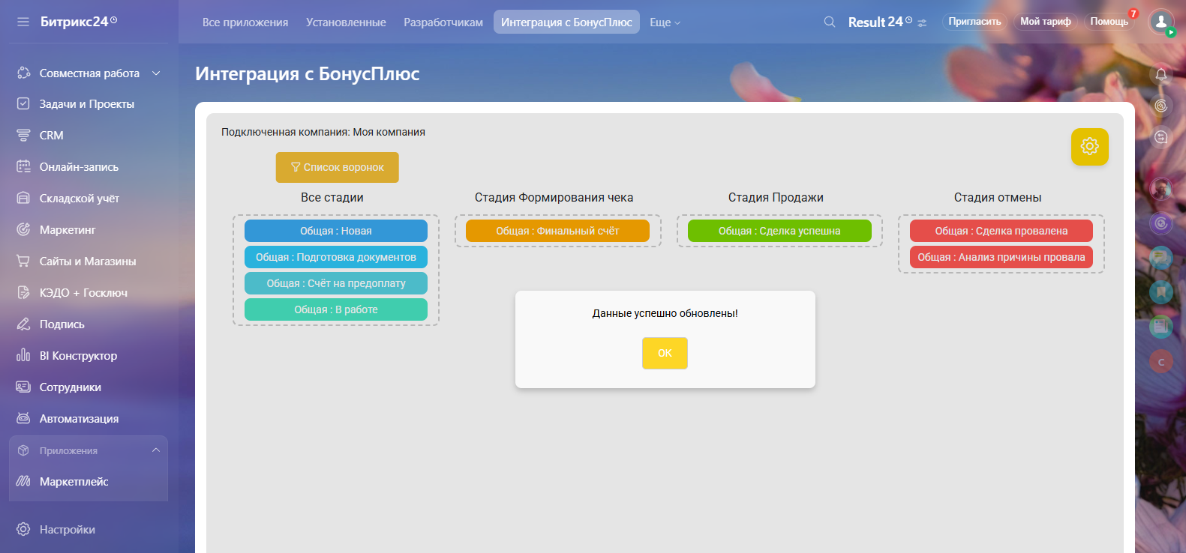Open Задачи и Проекты checkbox icon in sidebar

click(23, 103)
